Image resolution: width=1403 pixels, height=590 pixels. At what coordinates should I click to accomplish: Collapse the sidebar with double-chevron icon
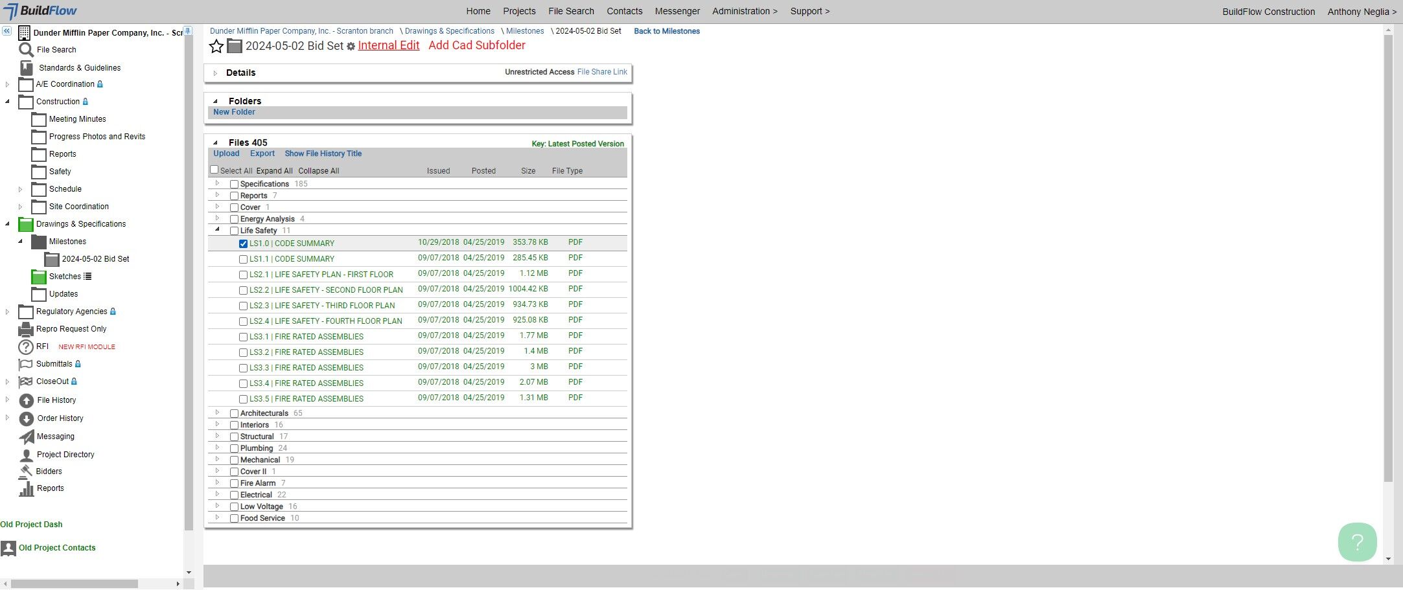6,31
